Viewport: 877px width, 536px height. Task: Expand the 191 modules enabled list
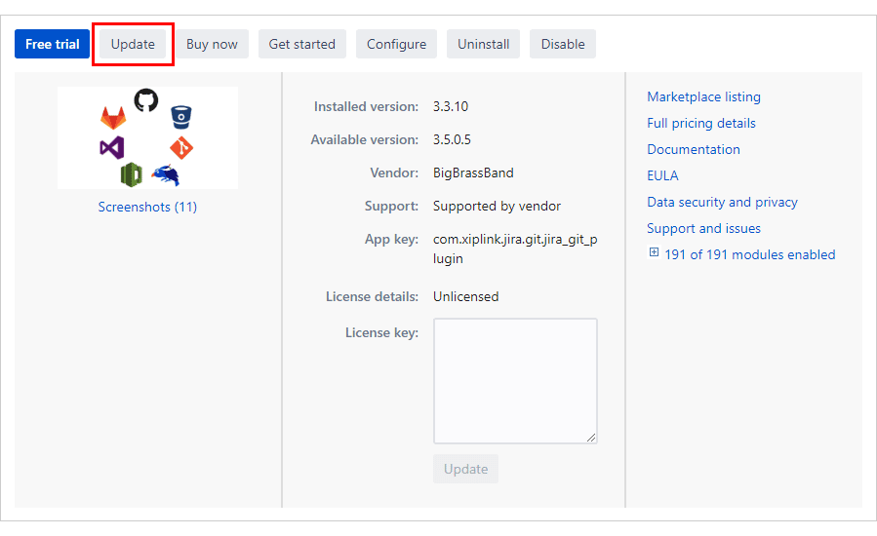coord(654,253)
